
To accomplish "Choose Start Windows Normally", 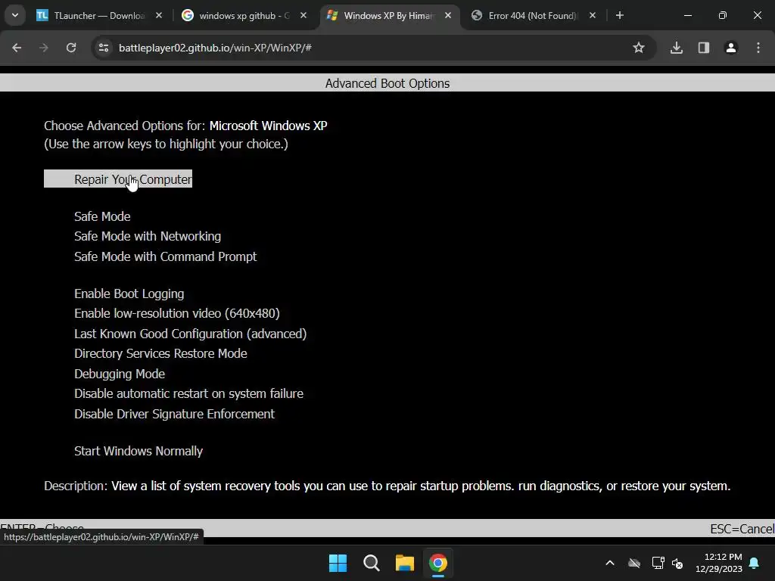I will [x=139, y=451].
